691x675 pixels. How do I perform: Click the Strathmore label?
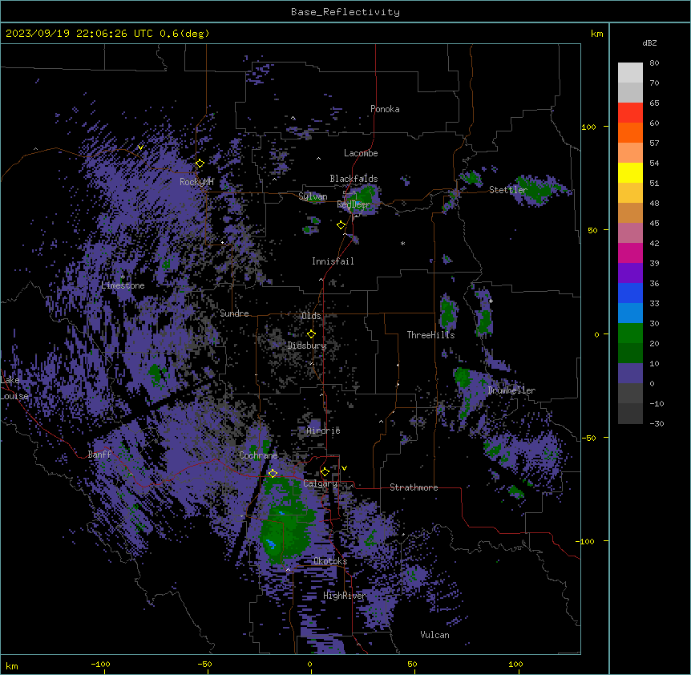tap(414, 487)
